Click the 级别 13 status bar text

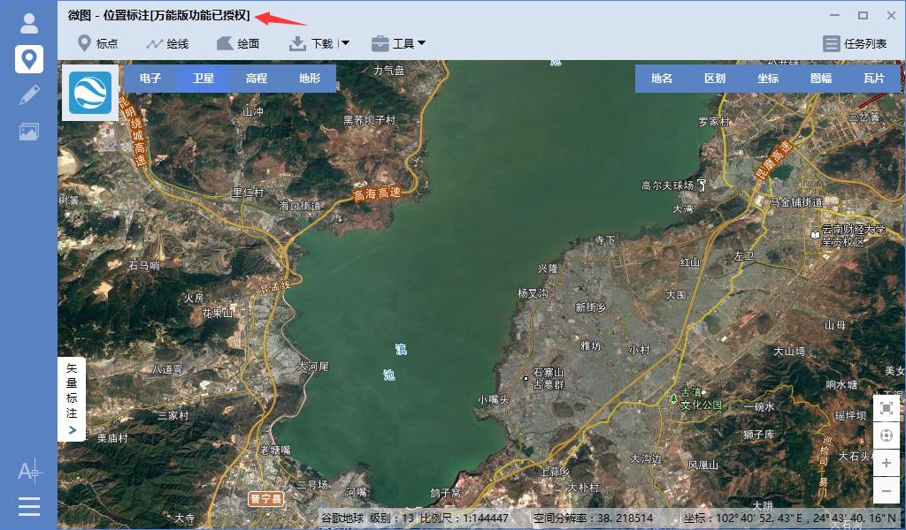click(x=392, y=518)
